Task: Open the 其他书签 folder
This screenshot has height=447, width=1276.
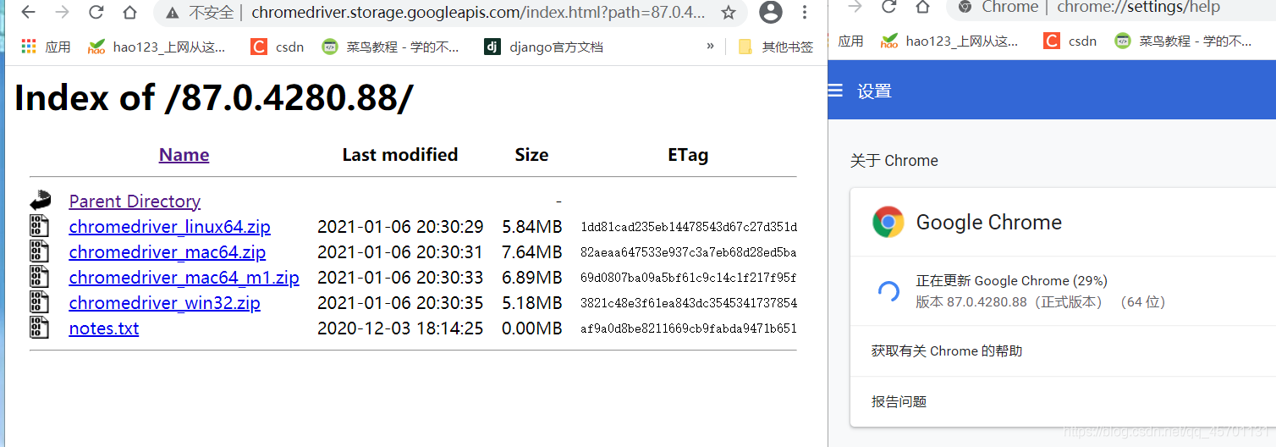Action: [x=776, y=47]
